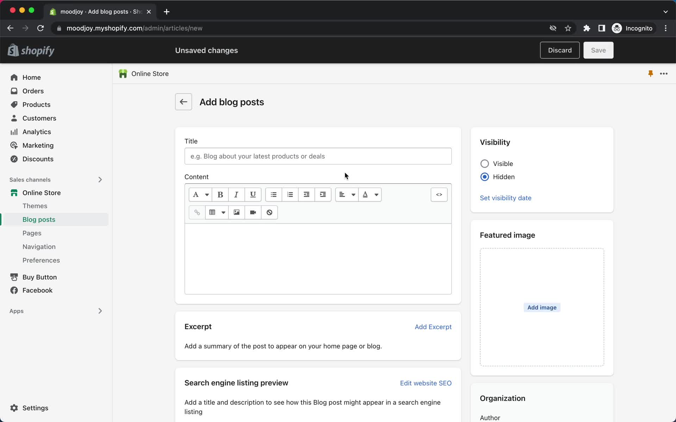Open Chrome's three-dot menu

665,28
